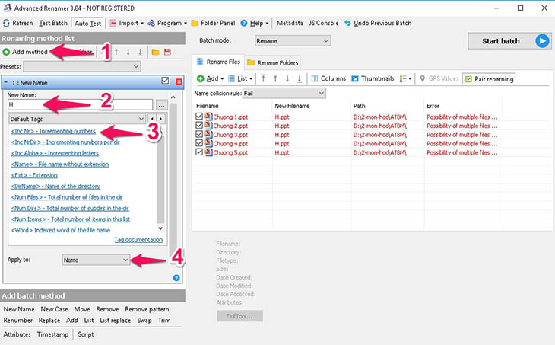Toggle Pair renaming checkbox
This screenshot has width=555, height=345.
(x=490, y=79)
